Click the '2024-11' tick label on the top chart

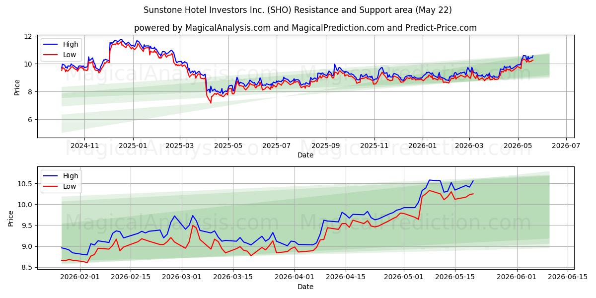(84, 146)
